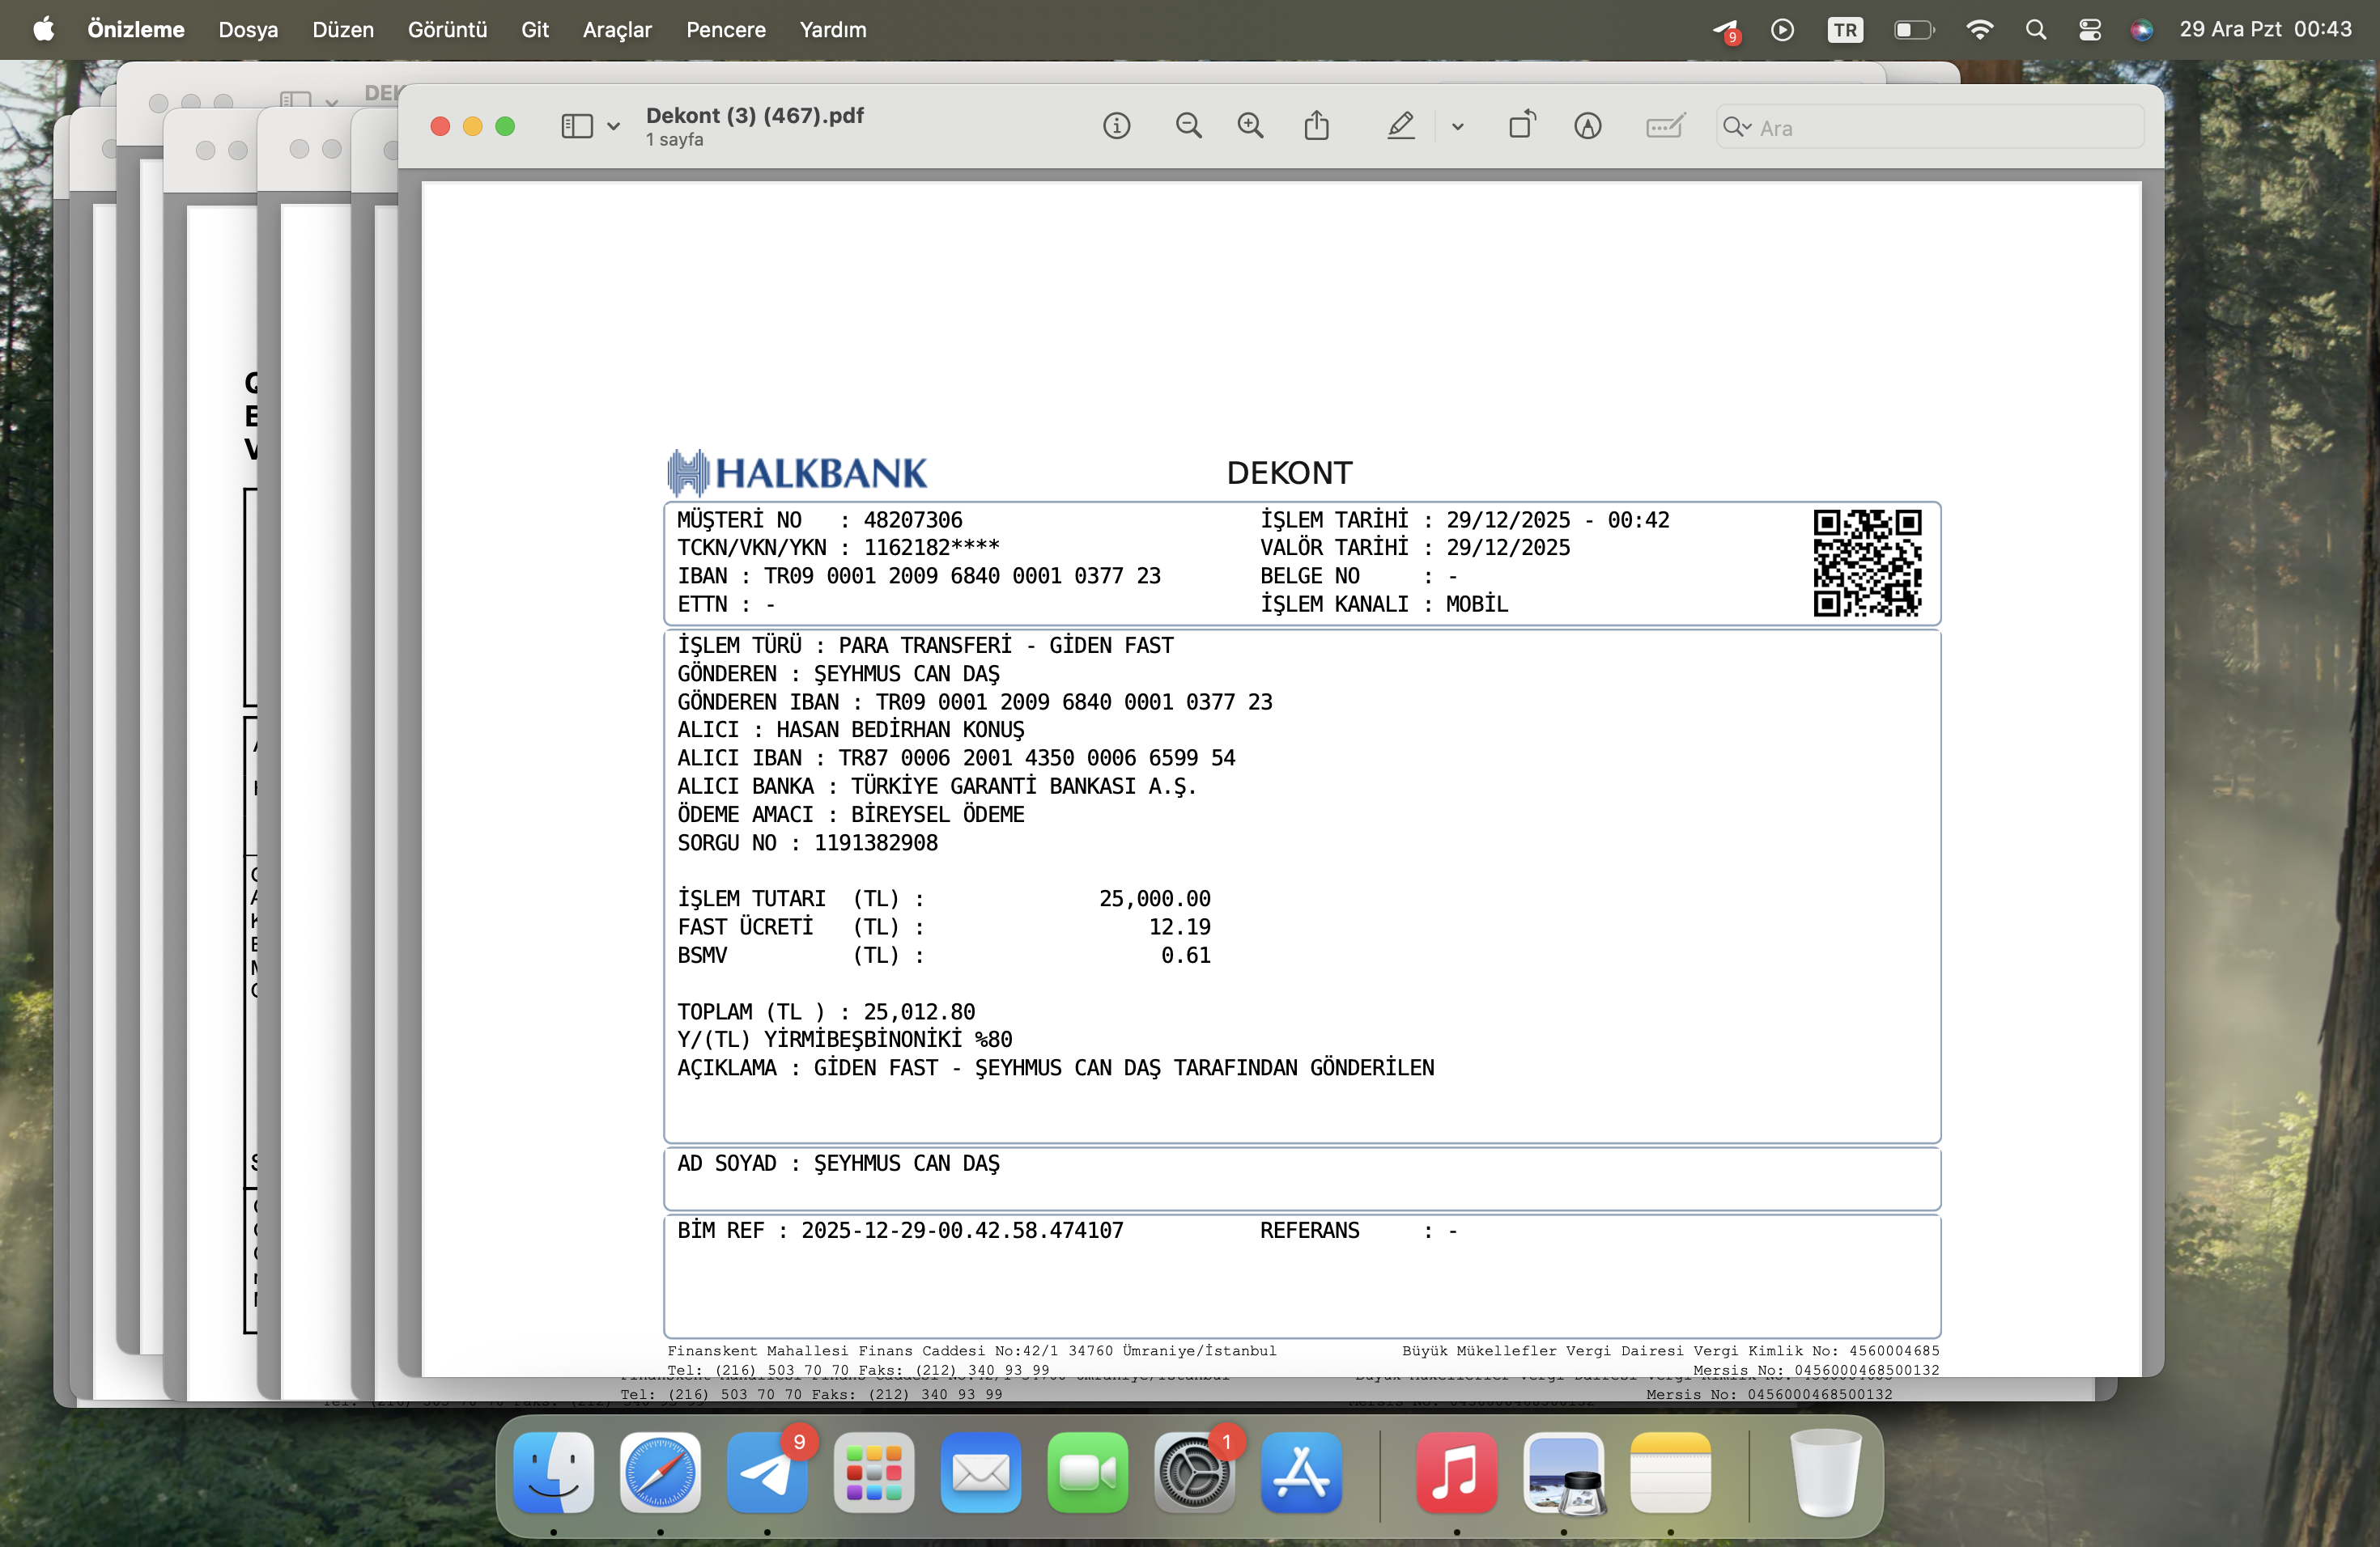Select the SORGU NO value 1191382908
The width and height of the screenshot is (2380, 1547).
[876, 842]
